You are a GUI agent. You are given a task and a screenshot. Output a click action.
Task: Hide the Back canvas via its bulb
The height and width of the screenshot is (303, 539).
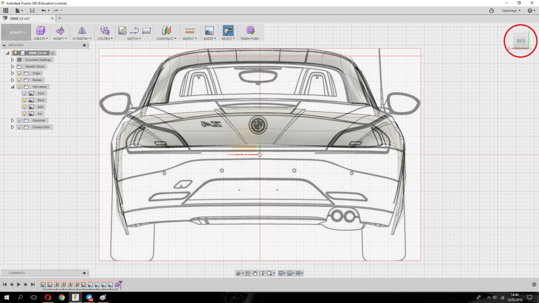(24, 100)
